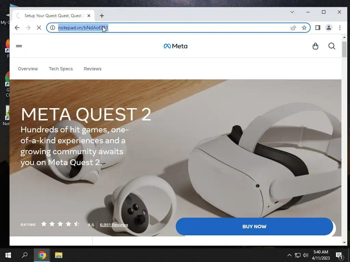Go back to the previous page
The height and width of the screenshot is (262, 350).
[x=17, y=28]
